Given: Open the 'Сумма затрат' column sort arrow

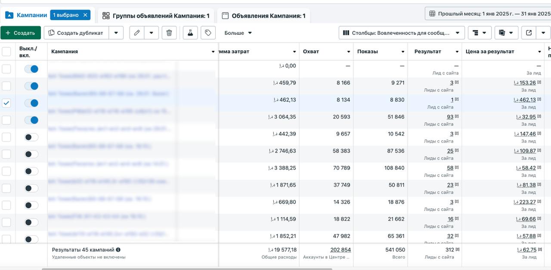Looking at the screenshot, I should [x=294, y=52].
